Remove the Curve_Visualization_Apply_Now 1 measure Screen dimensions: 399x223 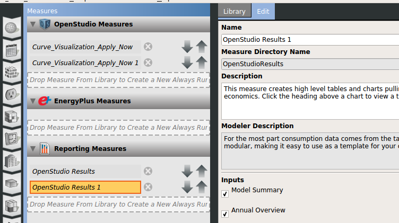coord(148,63)
